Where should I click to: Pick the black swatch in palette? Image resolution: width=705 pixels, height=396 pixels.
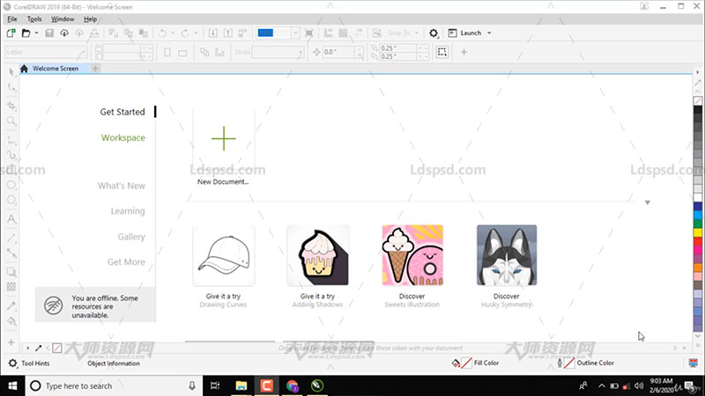pos(698,110)
